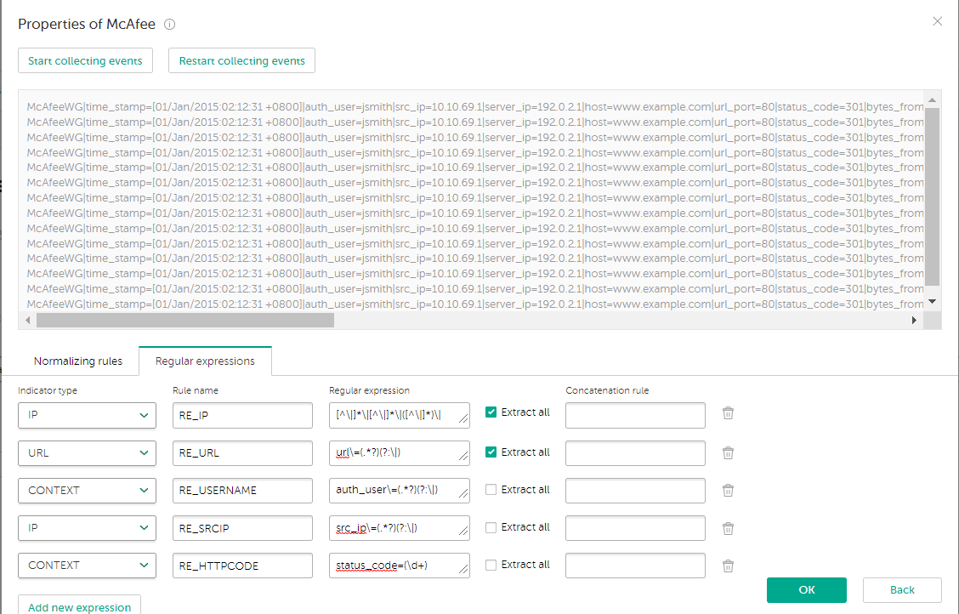Select the Regular expressions tab
The height and width of the screenshot is (614, 959).
(x=205, y=361)
